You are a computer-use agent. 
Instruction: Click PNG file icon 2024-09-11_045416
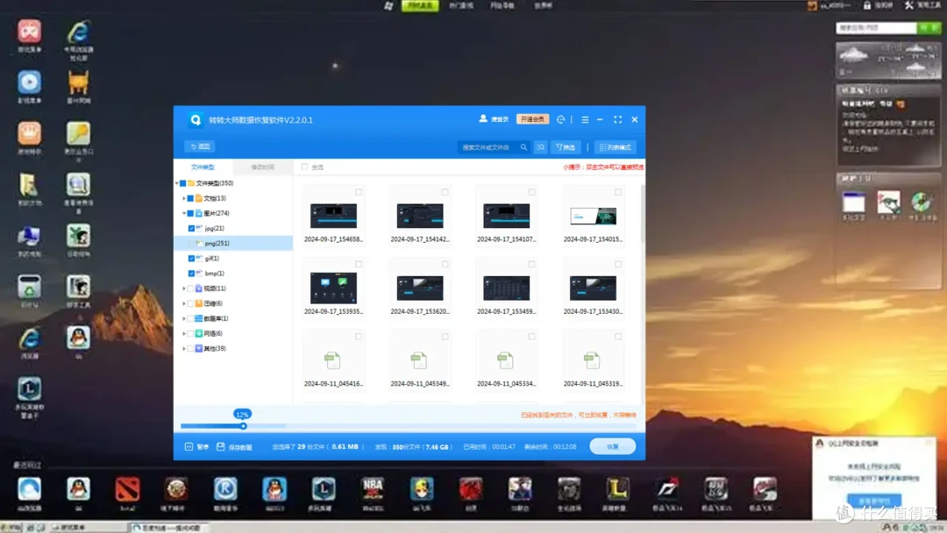[333, 360]
